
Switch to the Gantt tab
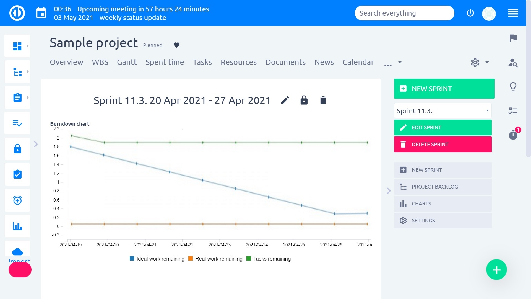127,62
